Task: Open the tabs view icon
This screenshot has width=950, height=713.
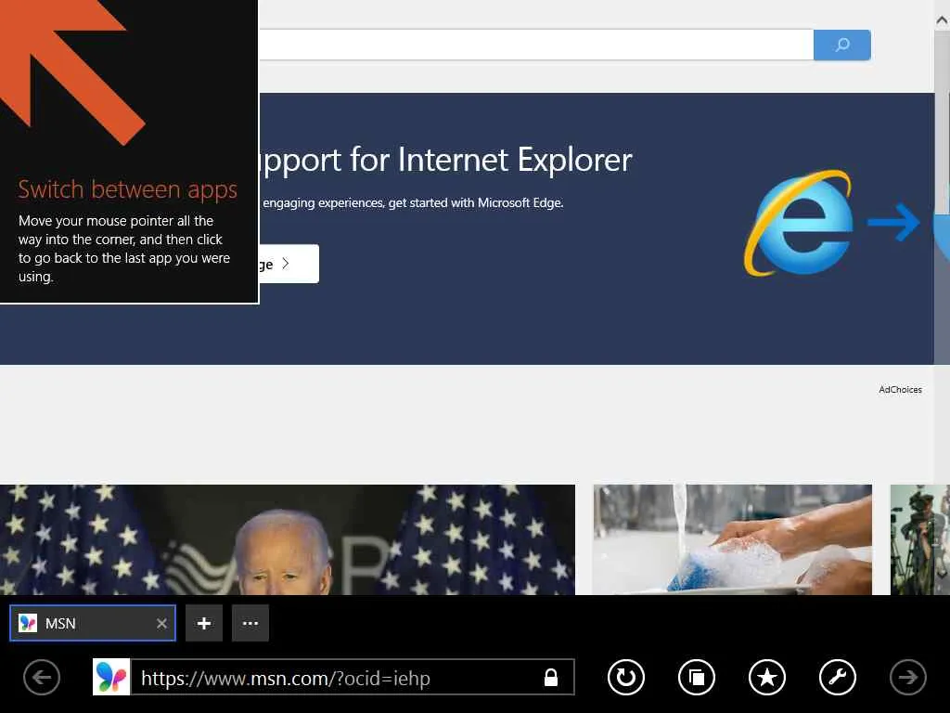Action: coord(697,677)
